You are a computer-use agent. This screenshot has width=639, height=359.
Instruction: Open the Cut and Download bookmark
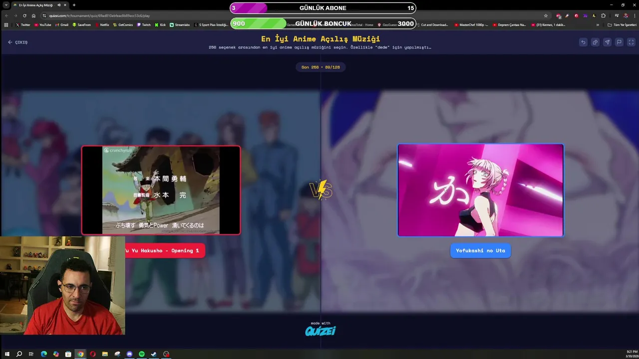click(432, 24)
